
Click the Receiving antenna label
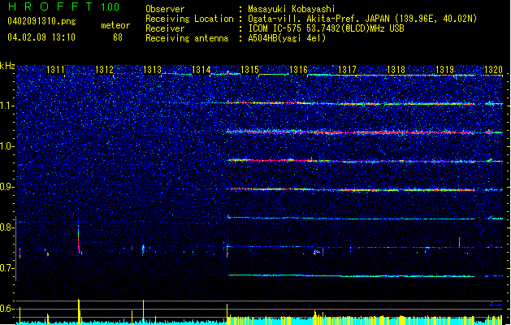coord(187,38)
